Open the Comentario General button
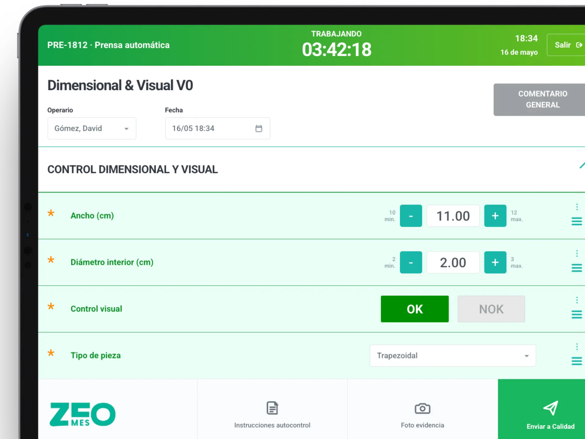Viewport: 585px width, 439px height. point(539,99)
